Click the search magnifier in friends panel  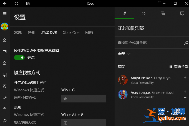tap(186, 43)
